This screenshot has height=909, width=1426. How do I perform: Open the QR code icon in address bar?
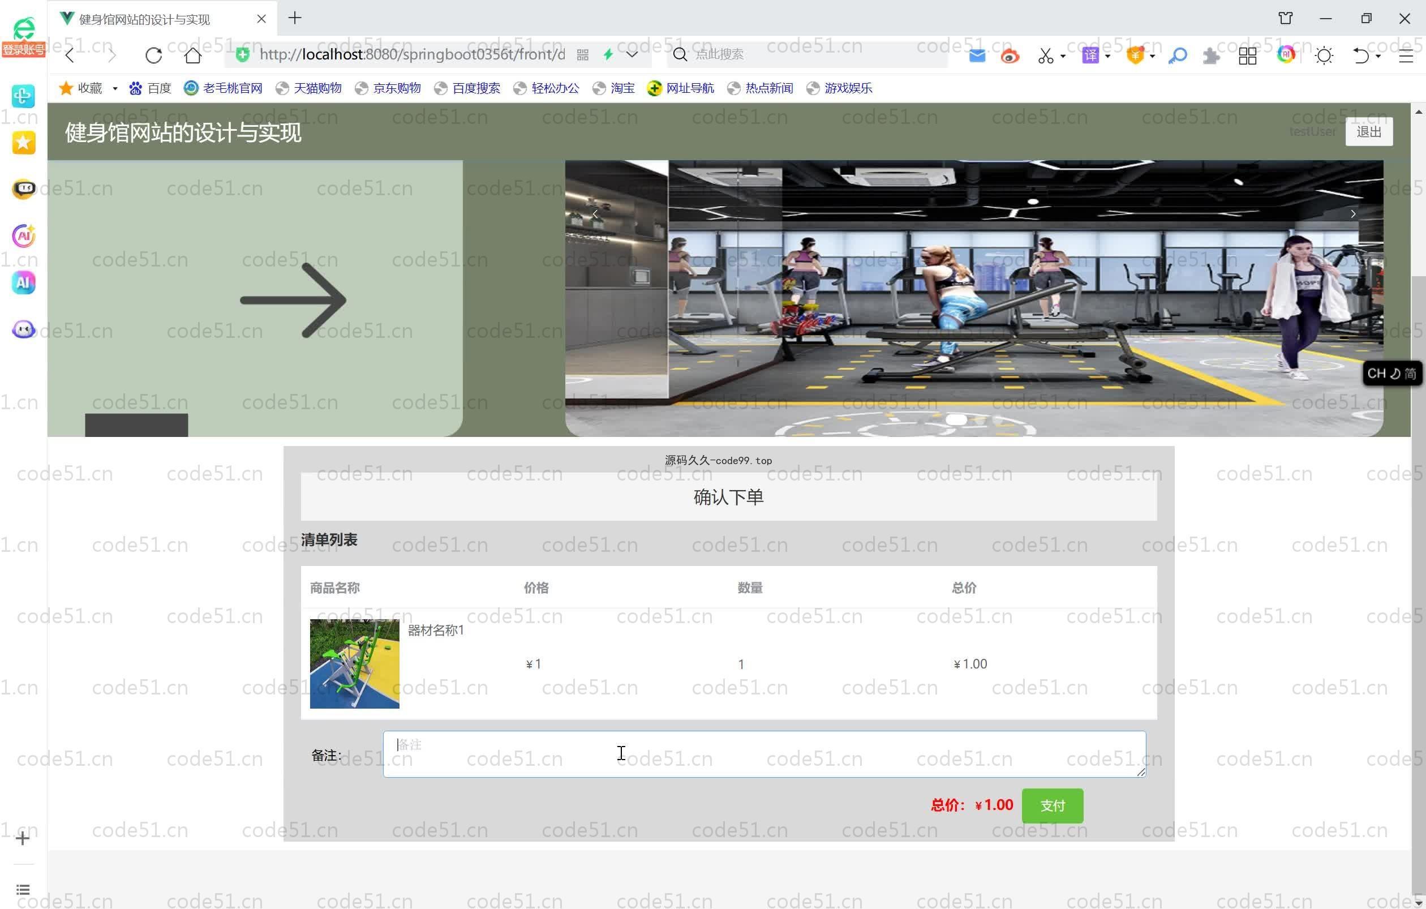point(583,55)
